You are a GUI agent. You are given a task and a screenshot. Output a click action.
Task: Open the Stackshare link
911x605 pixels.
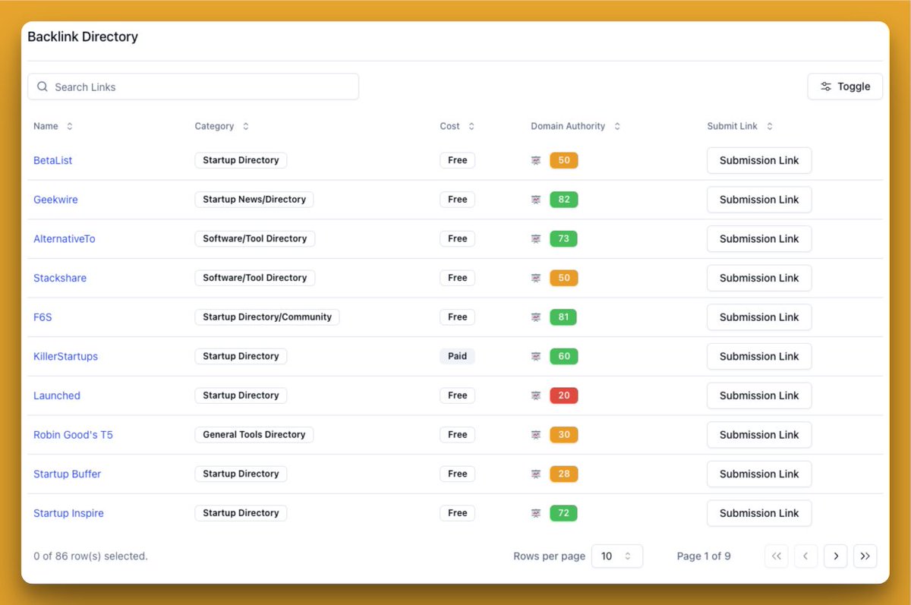pyautogui.click(x=60, y=278)
